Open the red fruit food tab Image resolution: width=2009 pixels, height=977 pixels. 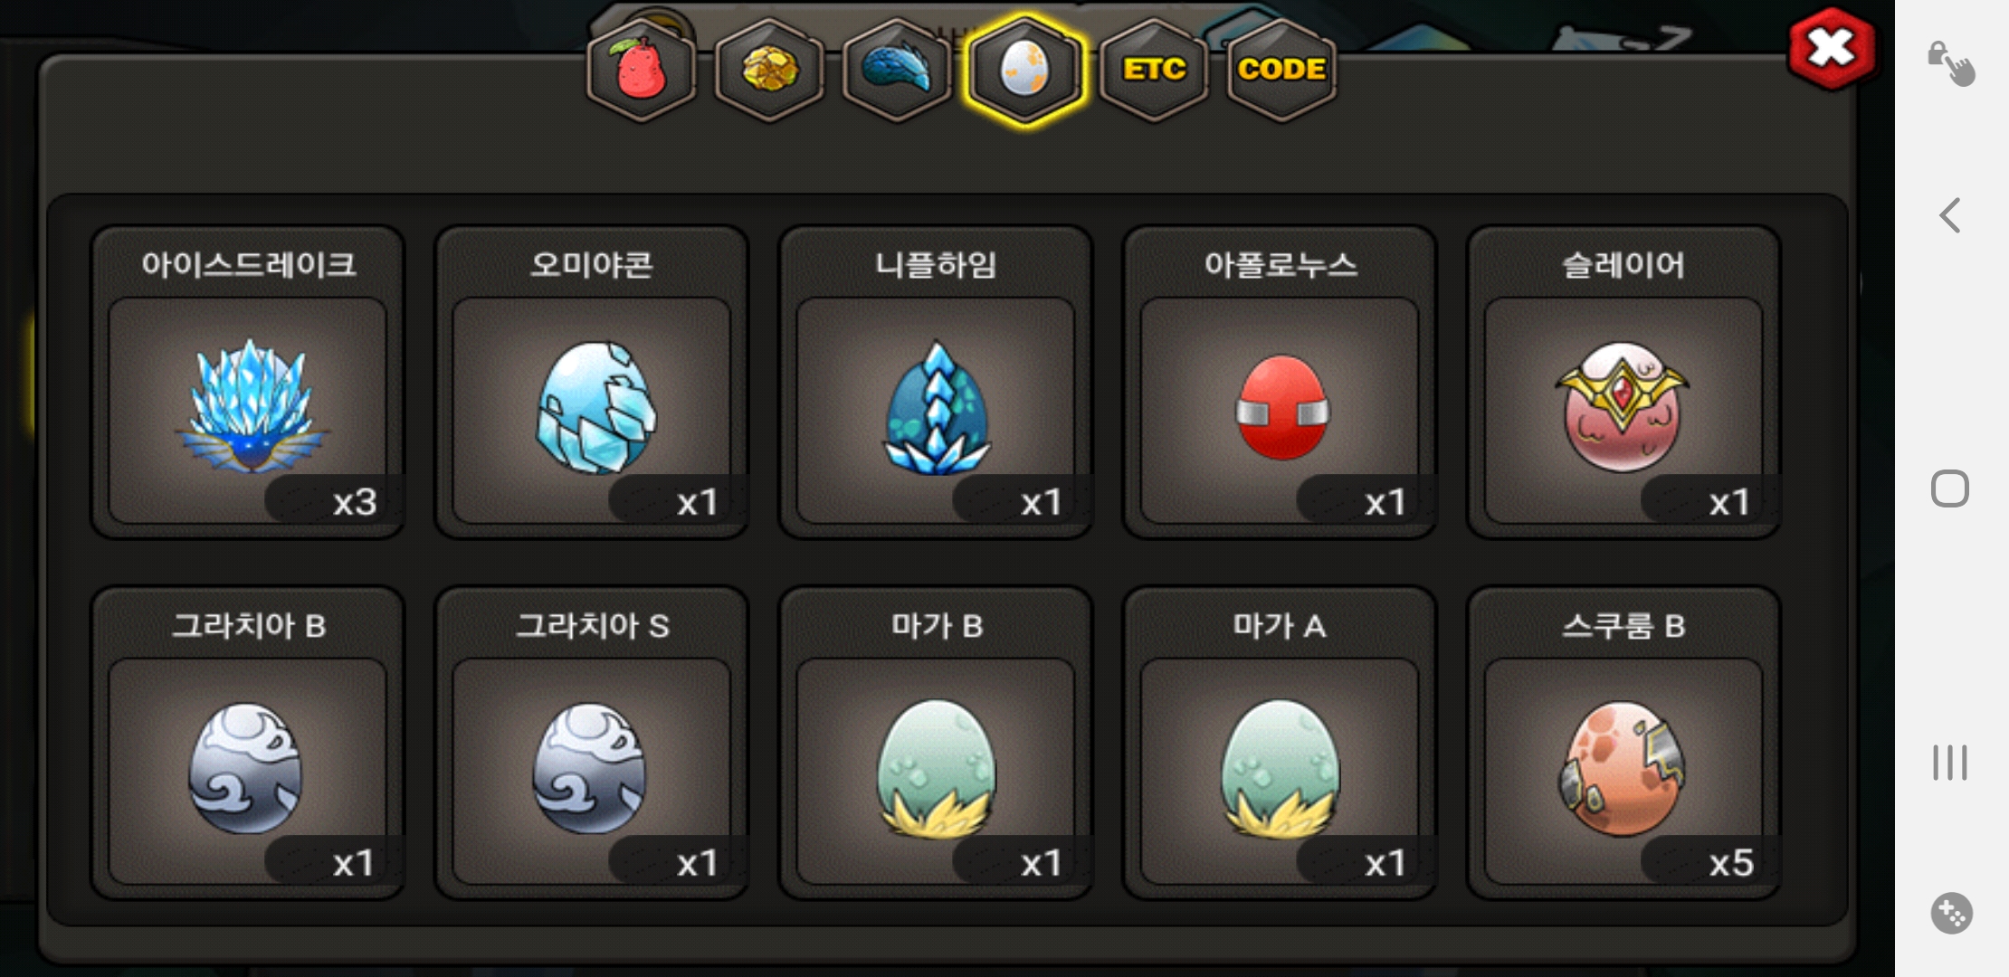click(642, 70)
